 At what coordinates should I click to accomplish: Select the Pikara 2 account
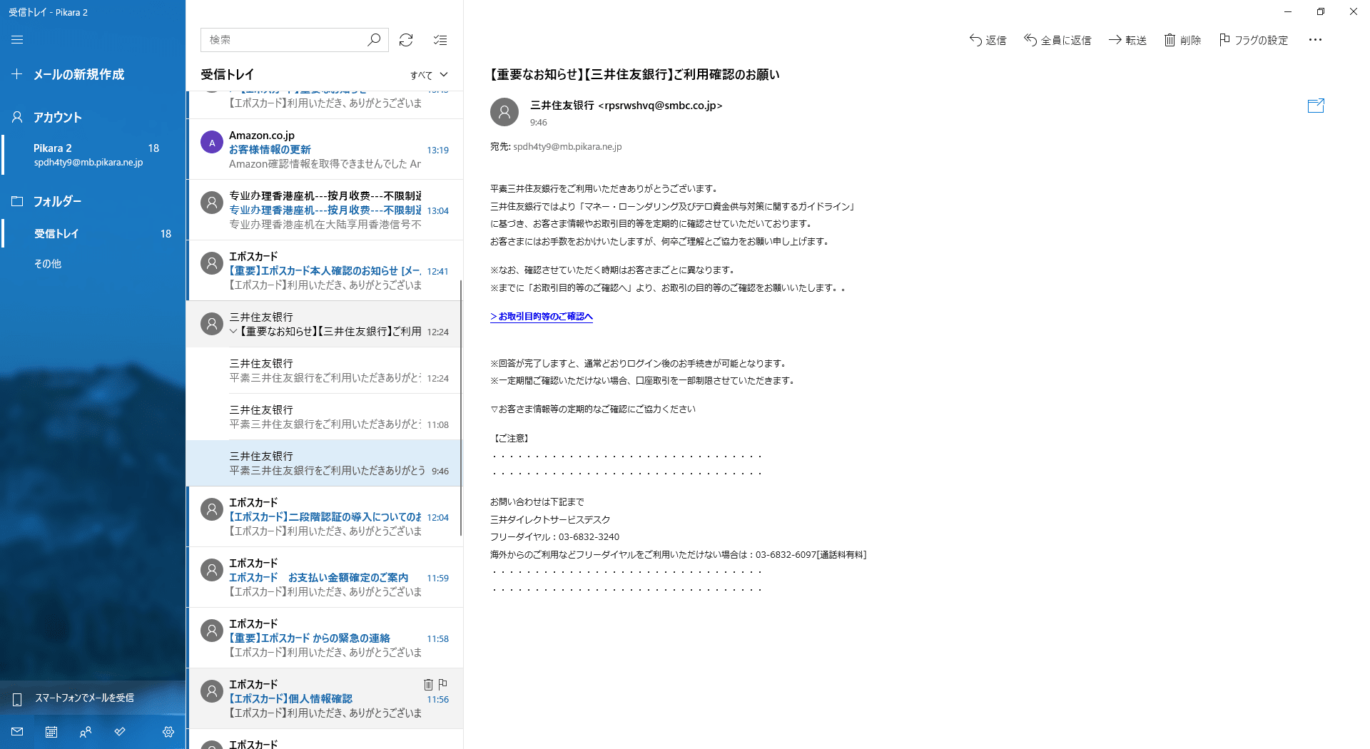[x=93, y=155]
